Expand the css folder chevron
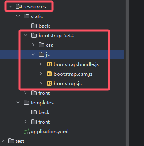Image resolution: width=144 pixels, height=146 pixels. click(33, 45)
